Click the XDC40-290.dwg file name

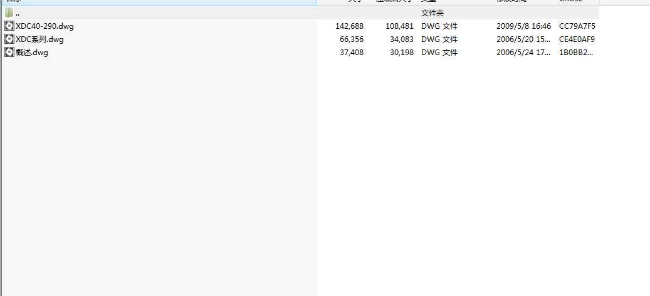click(45, 26)
